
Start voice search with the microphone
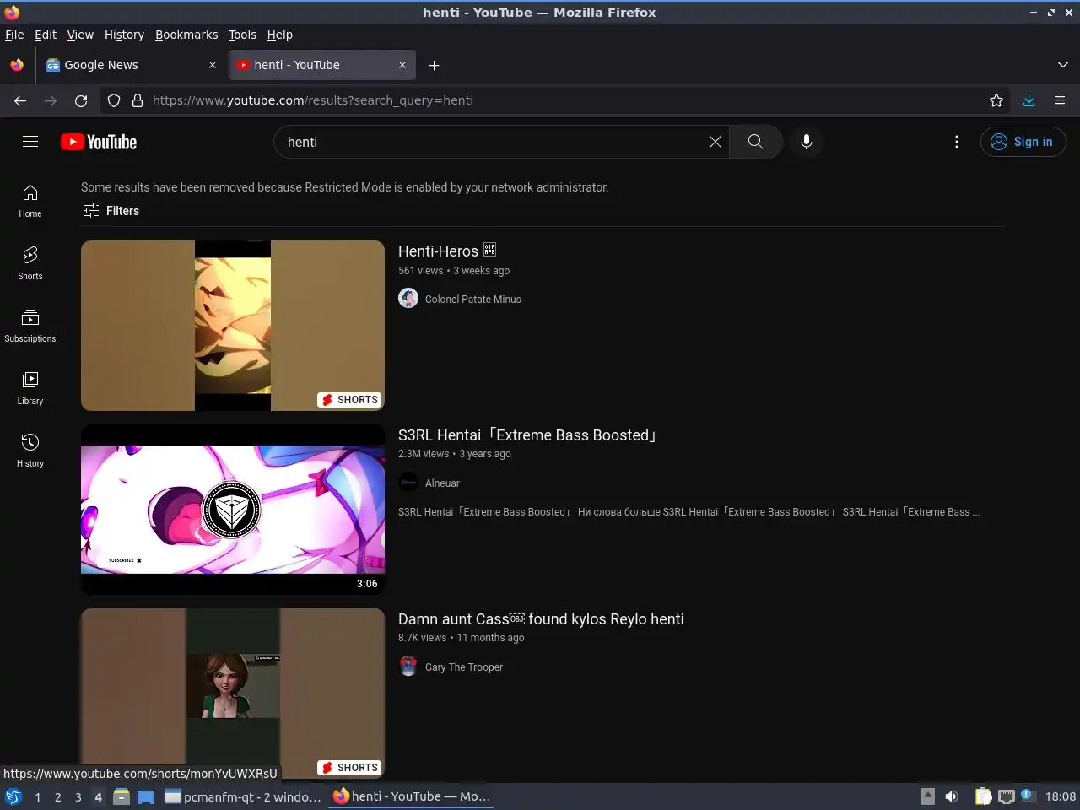coord(807,142)
